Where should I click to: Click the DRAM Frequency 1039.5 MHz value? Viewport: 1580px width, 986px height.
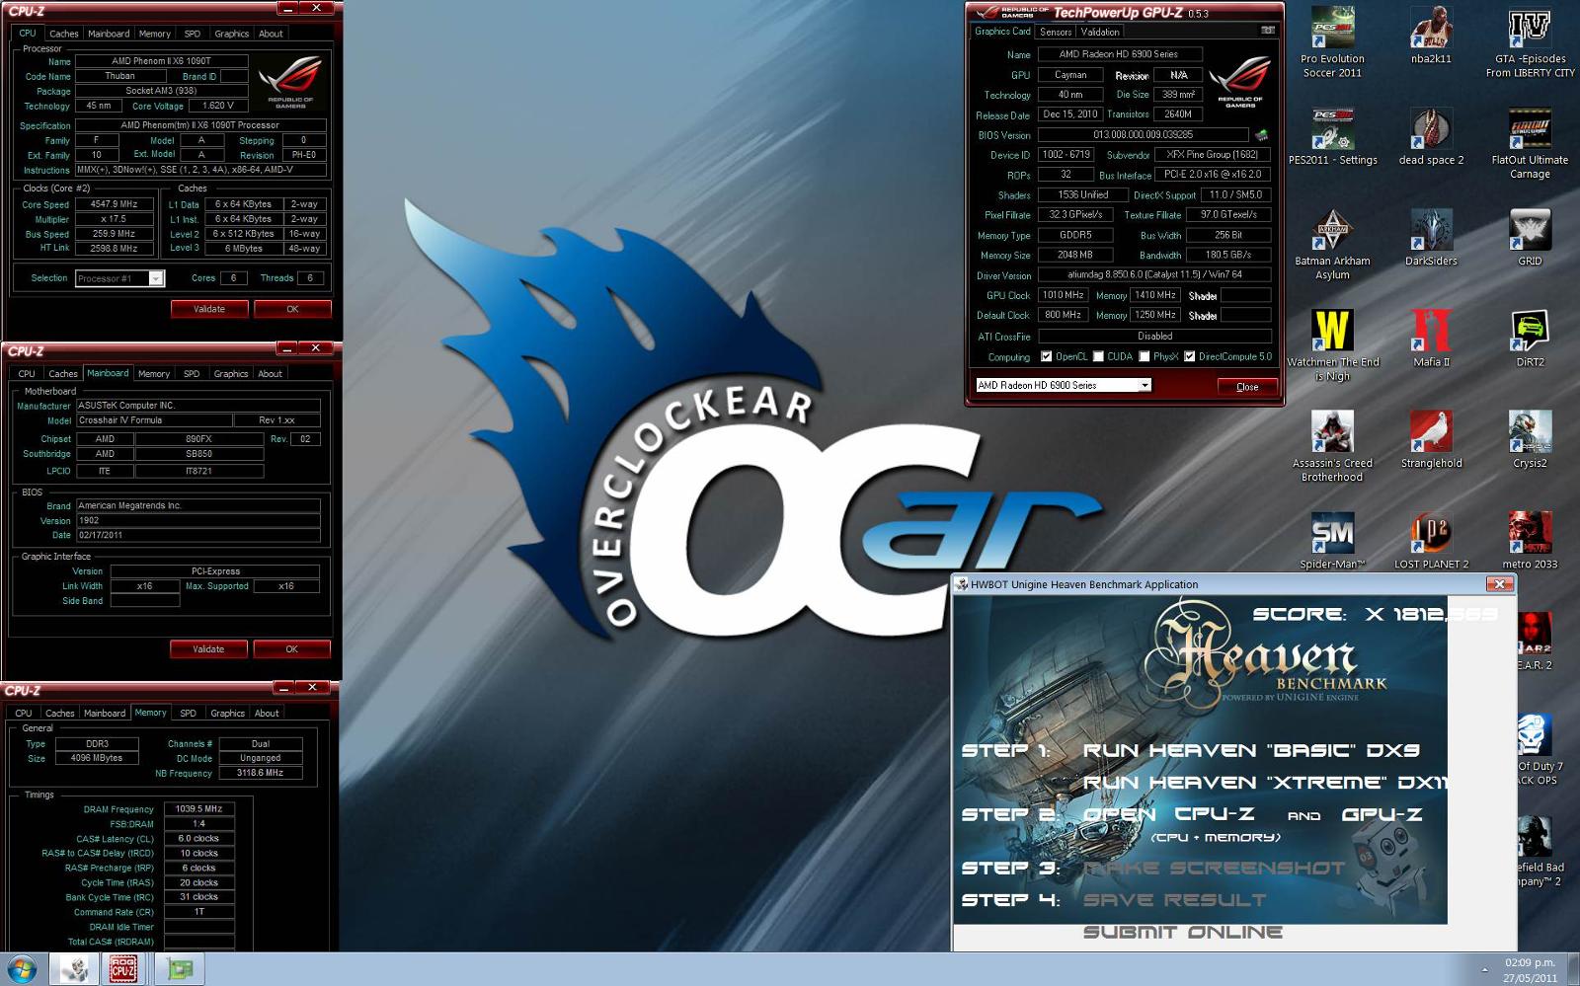coord(198,809)
